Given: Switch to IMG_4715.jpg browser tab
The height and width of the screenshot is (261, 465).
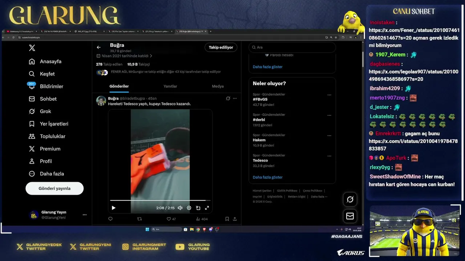Looking at the screenshot, I should (89, 32).
